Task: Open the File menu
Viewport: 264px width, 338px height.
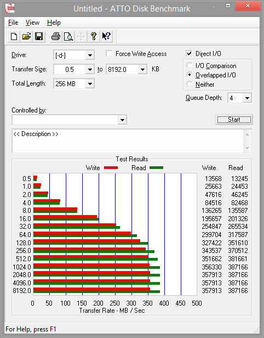Action: coord(13,22)
